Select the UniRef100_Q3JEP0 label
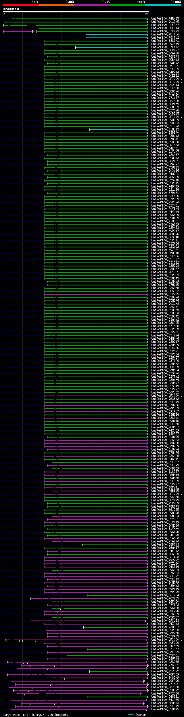Screen dimensions: 184x717 165,126
